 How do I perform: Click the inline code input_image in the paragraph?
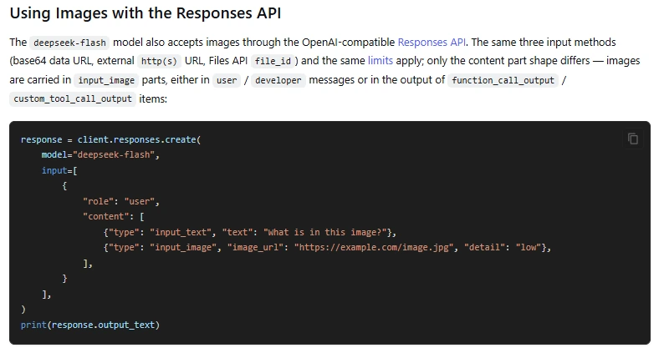pos(106,80)
